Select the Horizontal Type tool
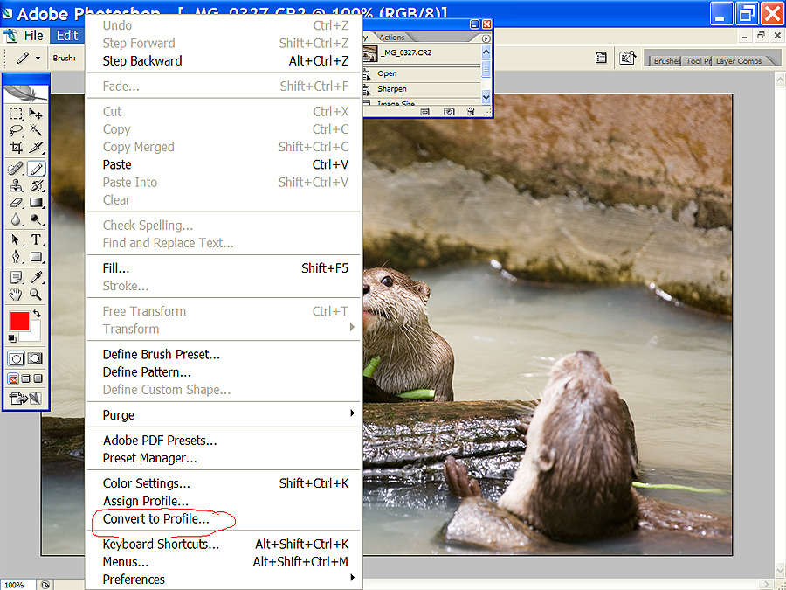The image size is (786, 590). click(36, 239)
